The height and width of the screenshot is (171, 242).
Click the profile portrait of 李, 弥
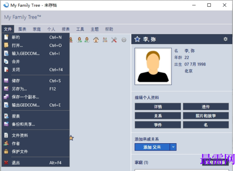pos(153,66)
